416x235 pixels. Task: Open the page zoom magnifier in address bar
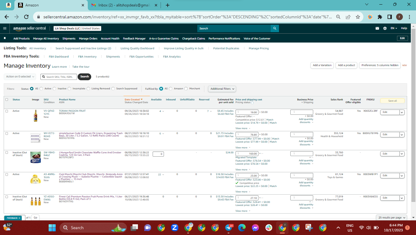(x=338, y=17)
